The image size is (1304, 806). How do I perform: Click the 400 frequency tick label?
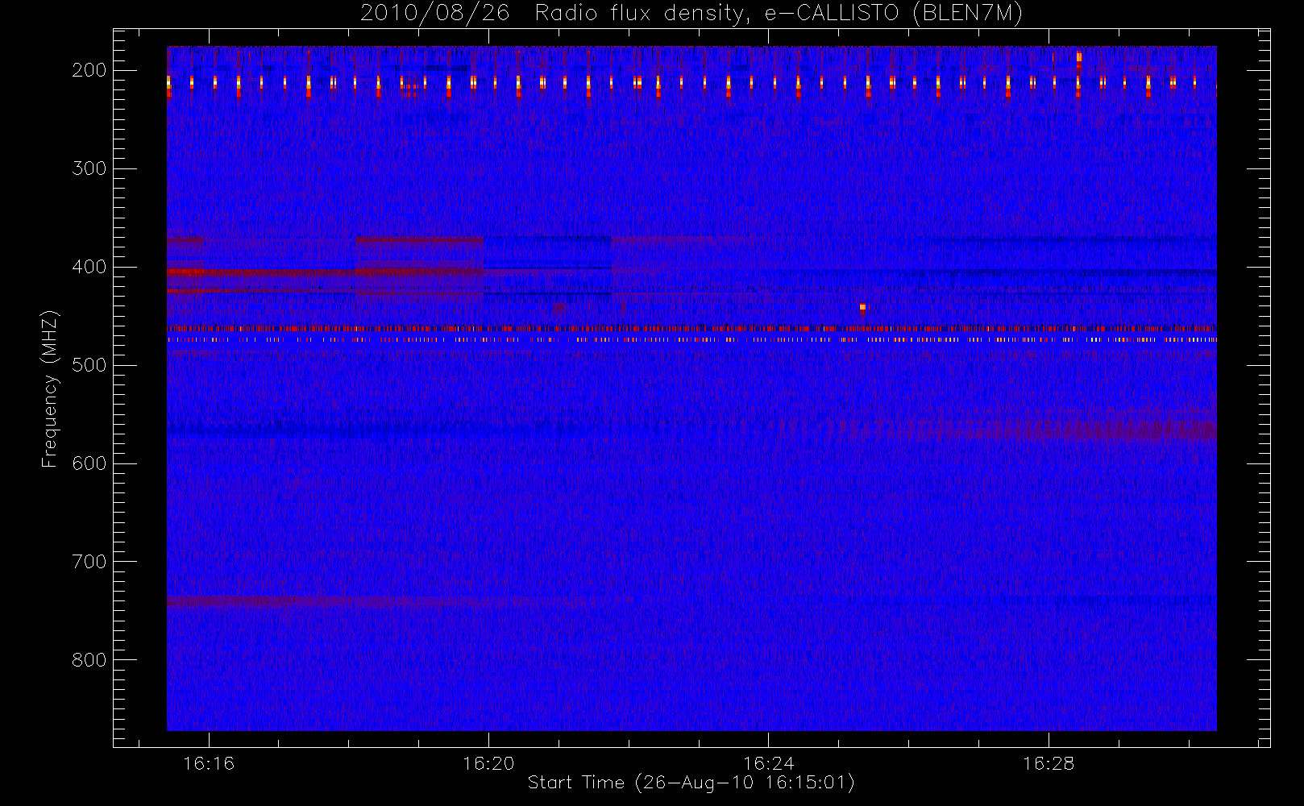coord(89,267)
